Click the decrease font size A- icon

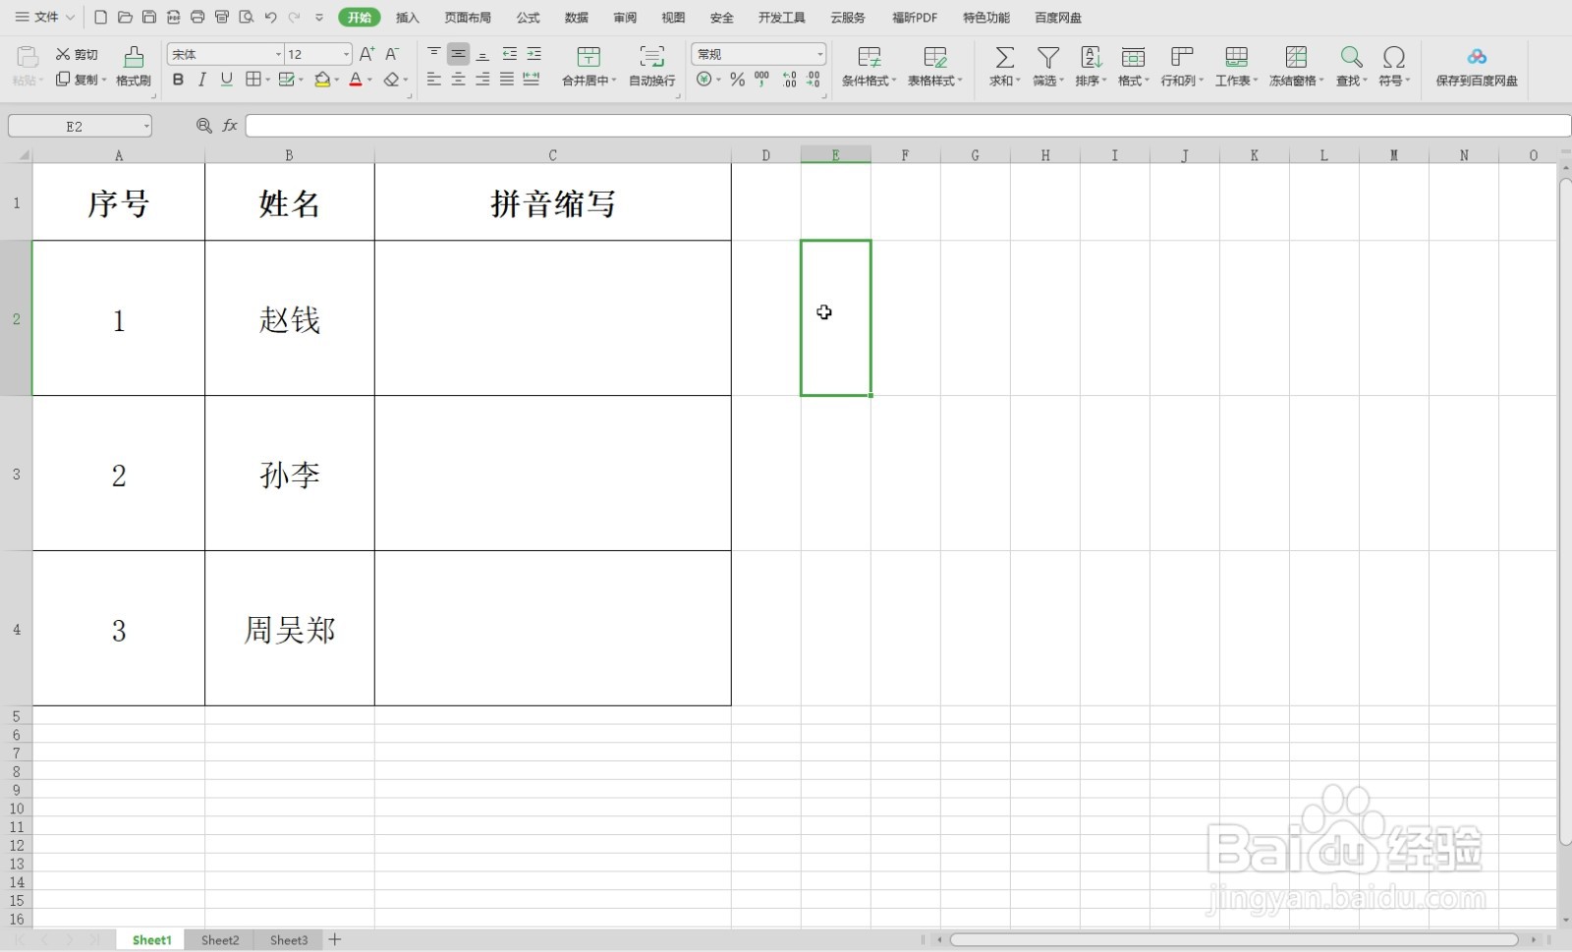coord(392,54)
